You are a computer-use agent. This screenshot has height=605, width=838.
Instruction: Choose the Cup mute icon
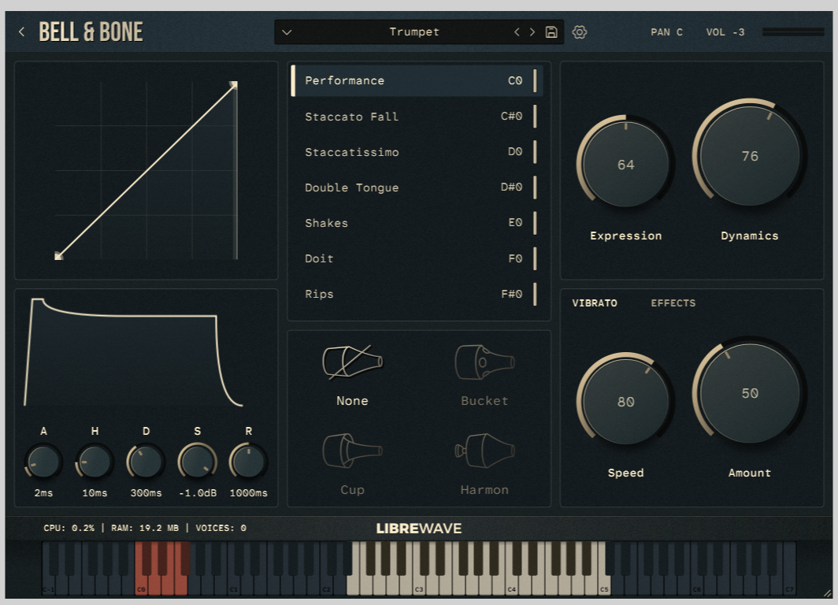[352, 451]
